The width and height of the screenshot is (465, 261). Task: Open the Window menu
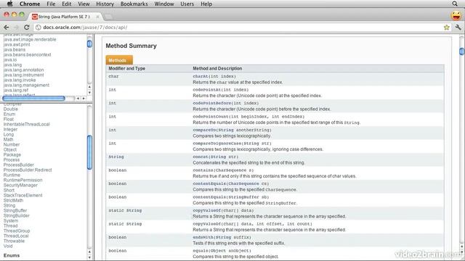pos(164,4)
